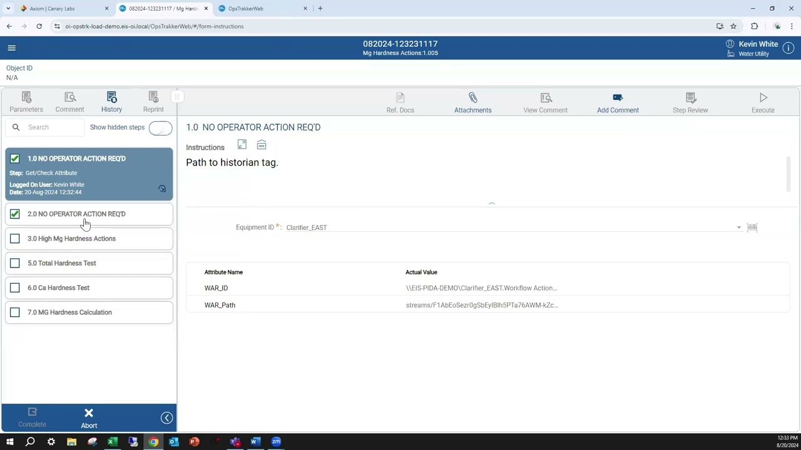Select the Reprint option
This screenshot has width=801, height=450.
pyautogui.click(x=153, y=102)
